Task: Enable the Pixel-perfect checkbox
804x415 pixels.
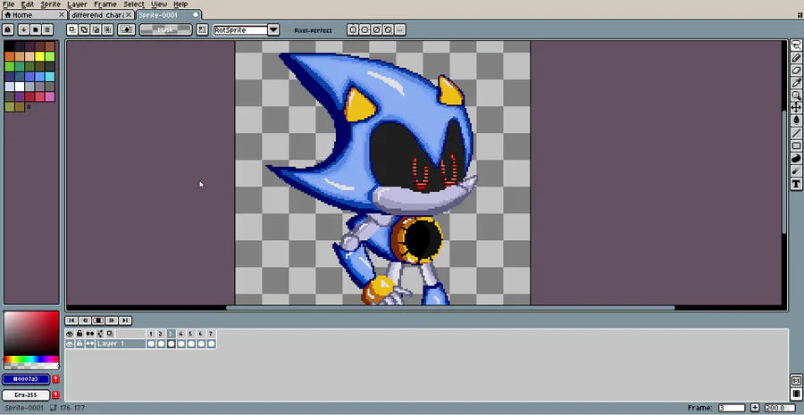Action: pos(289,30)
